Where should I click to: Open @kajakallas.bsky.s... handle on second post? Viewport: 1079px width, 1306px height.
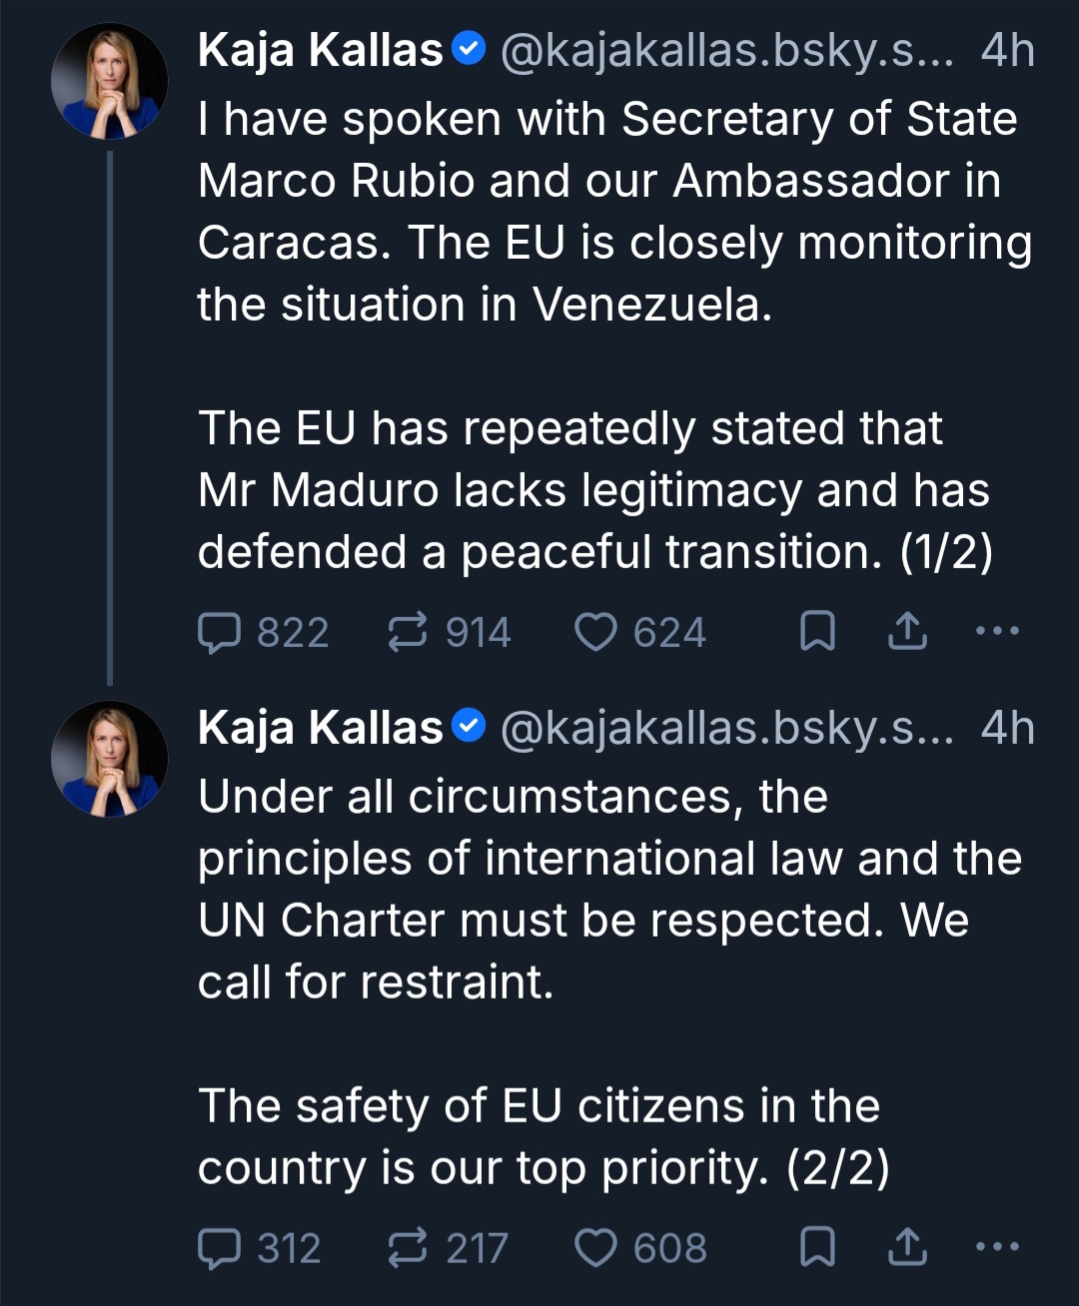pyautogui.click(x=726, y=728)
